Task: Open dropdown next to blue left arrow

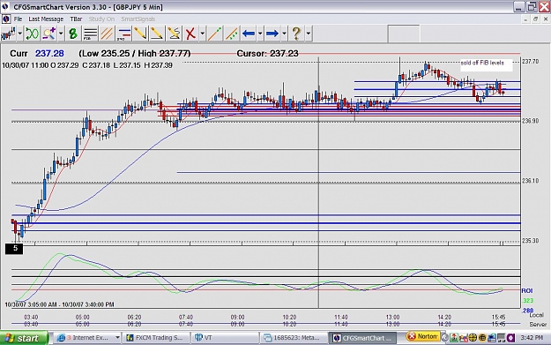Action: tap(260, 34)
